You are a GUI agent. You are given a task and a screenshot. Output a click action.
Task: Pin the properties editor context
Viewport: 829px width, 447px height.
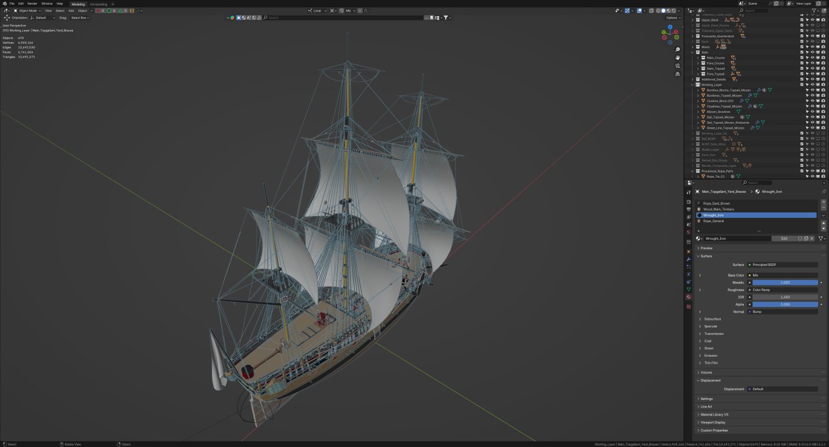coord(823,191)
